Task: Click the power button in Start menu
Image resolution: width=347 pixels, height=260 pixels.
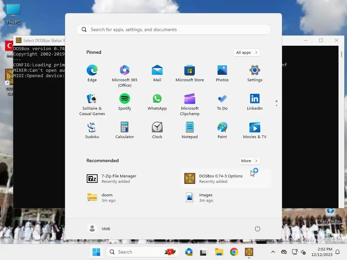Action: point(258,229)
